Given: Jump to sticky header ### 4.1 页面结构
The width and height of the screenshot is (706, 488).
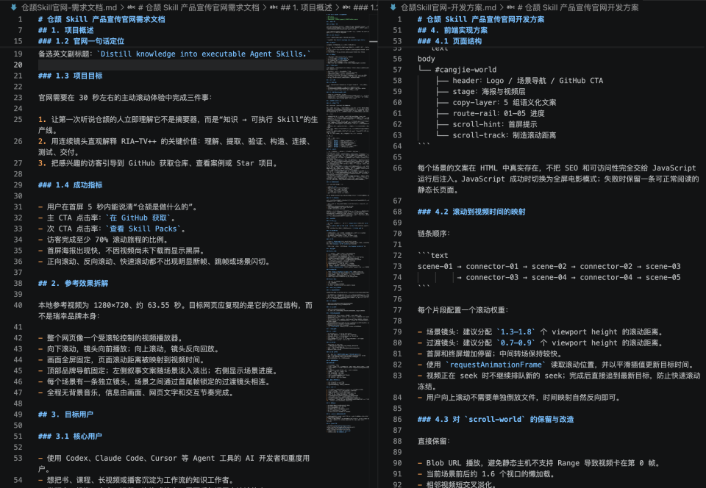Looking at the screenshot, I should point(449,41).
